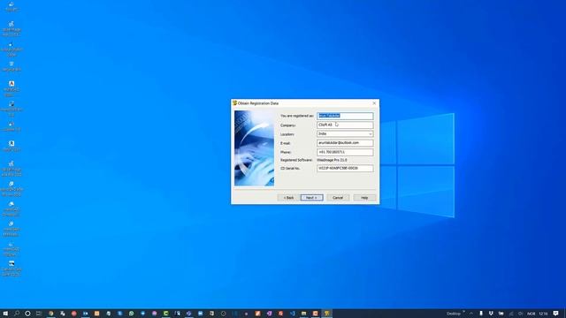The height and width of the screenshot is (318, 566).
Task: Open the purple Visual Studio taskbar icon
Action: [x=269, y=314]
